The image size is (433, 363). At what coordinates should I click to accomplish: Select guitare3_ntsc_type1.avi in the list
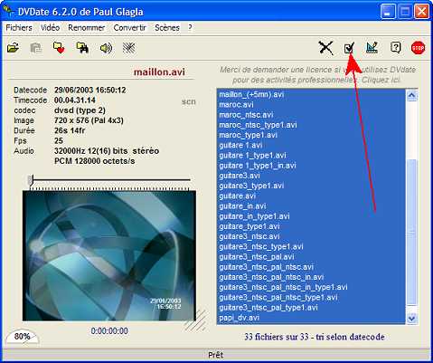pos(311,247)
